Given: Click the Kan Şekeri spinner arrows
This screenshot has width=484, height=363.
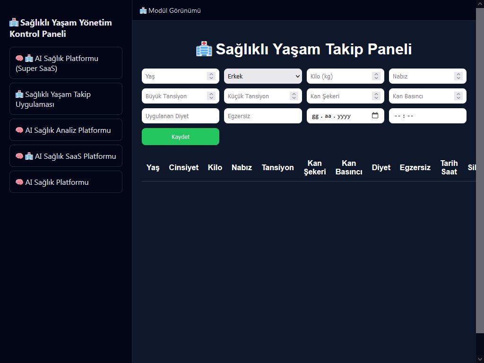Looking at the screenshot, I should coord(376,96).
